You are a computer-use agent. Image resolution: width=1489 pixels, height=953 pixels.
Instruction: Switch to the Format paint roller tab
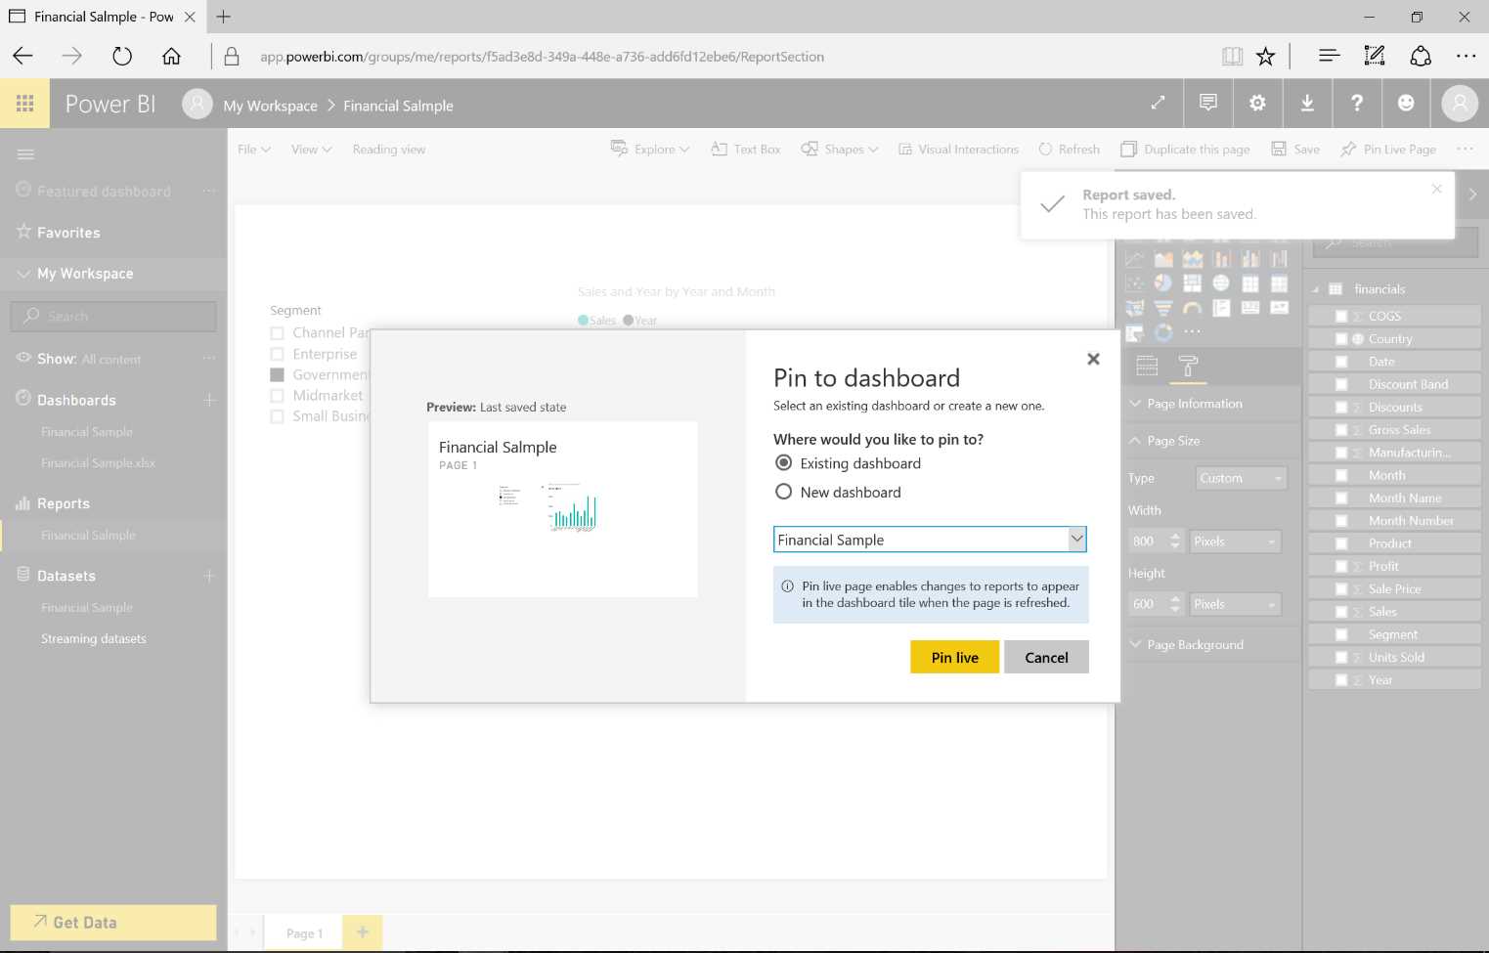tap(1189, 366)
